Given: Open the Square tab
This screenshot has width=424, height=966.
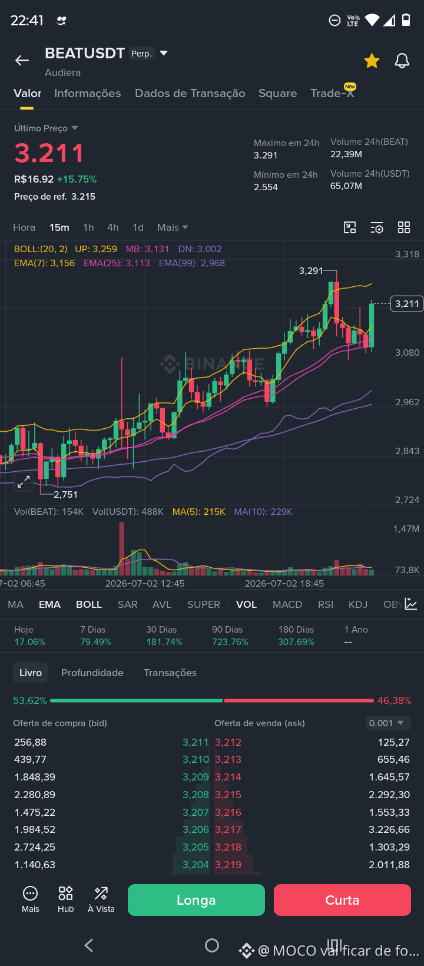Looking at the screenshot, I should (277, 93).
